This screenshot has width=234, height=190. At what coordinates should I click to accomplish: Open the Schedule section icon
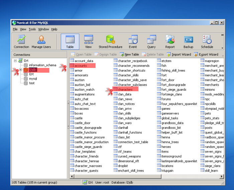(x=207, y=42)
